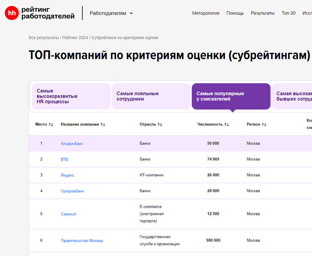Open the Топ-30 navigation item
The image size is (312, 256).
pyautogui.click(x=288, y=13)
